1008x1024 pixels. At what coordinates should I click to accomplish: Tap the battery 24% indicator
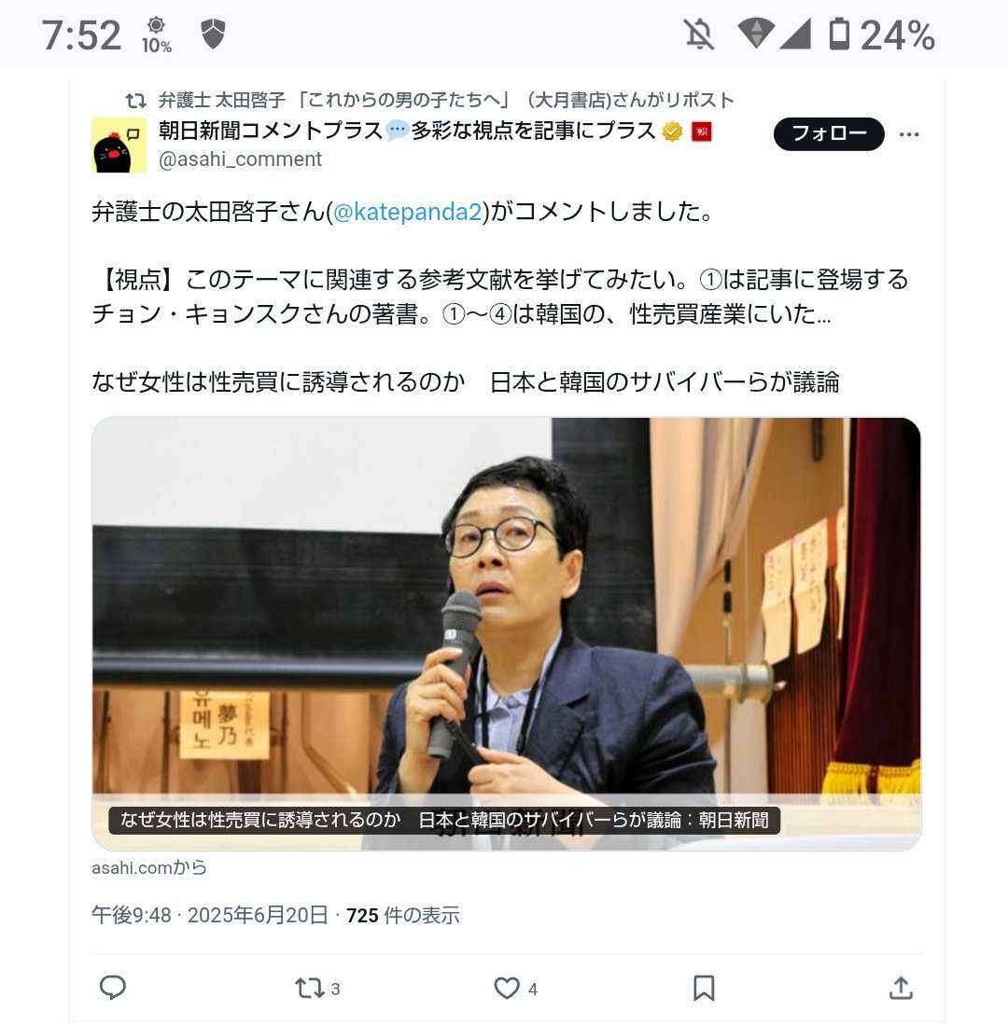pyautogui.click(x=882, y=35)
